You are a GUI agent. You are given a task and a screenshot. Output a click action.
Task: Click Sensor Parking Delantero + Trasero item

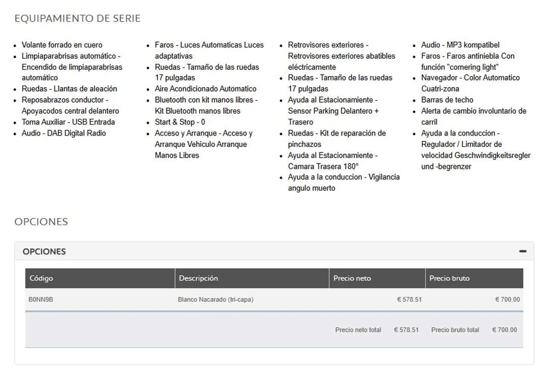click(x=333, y=111)
